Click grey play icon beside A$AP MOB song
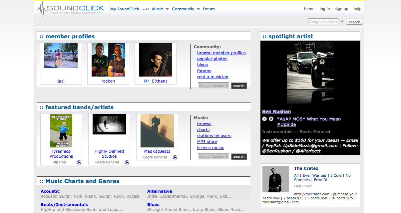401x213 pixels. (x=264, y=119)
